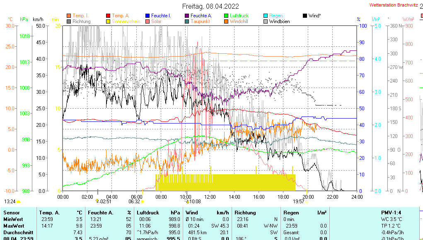This screenshot has height=240, width=423.
Task: Click the Windchill legend label
Action: pos(239,21)
